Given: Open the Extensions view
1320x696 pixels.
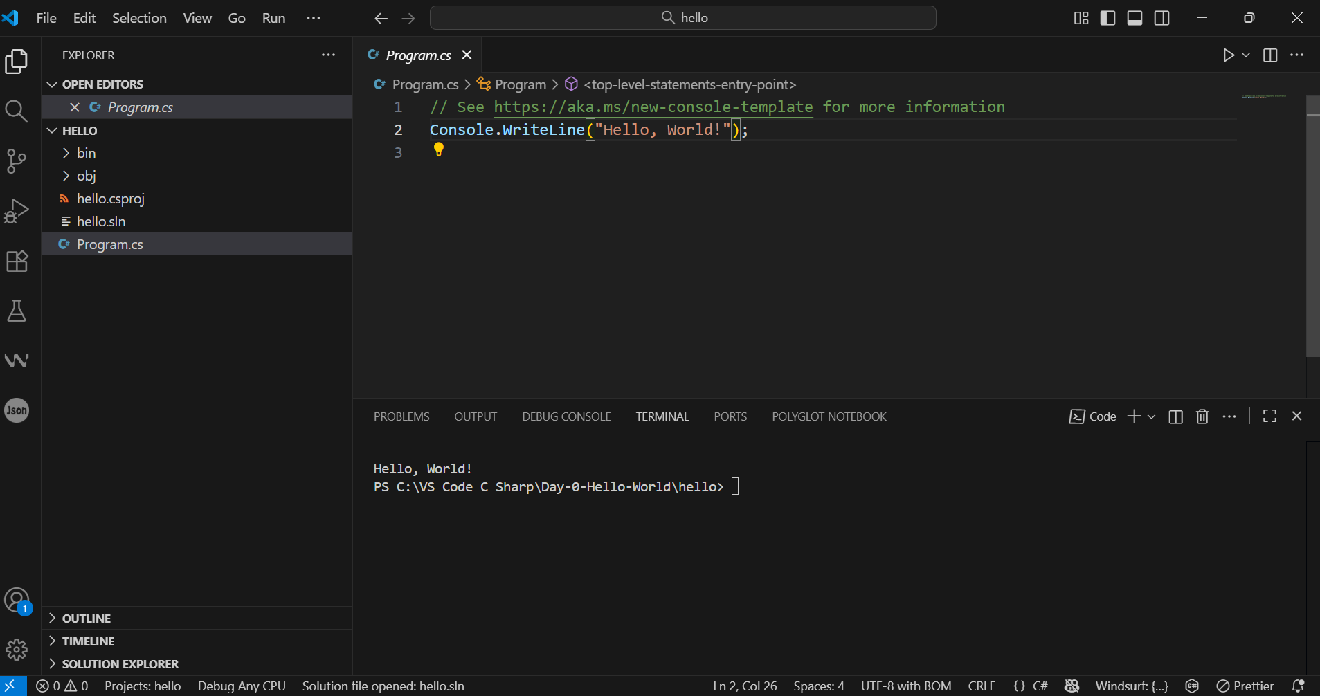Looking at the screenshot, I should tap(16, 261).
